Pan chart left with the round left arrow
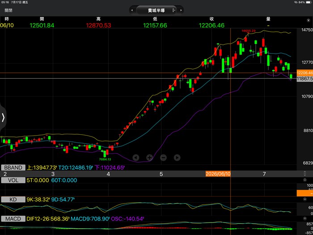The image size is (313, 235). (136, 158)
